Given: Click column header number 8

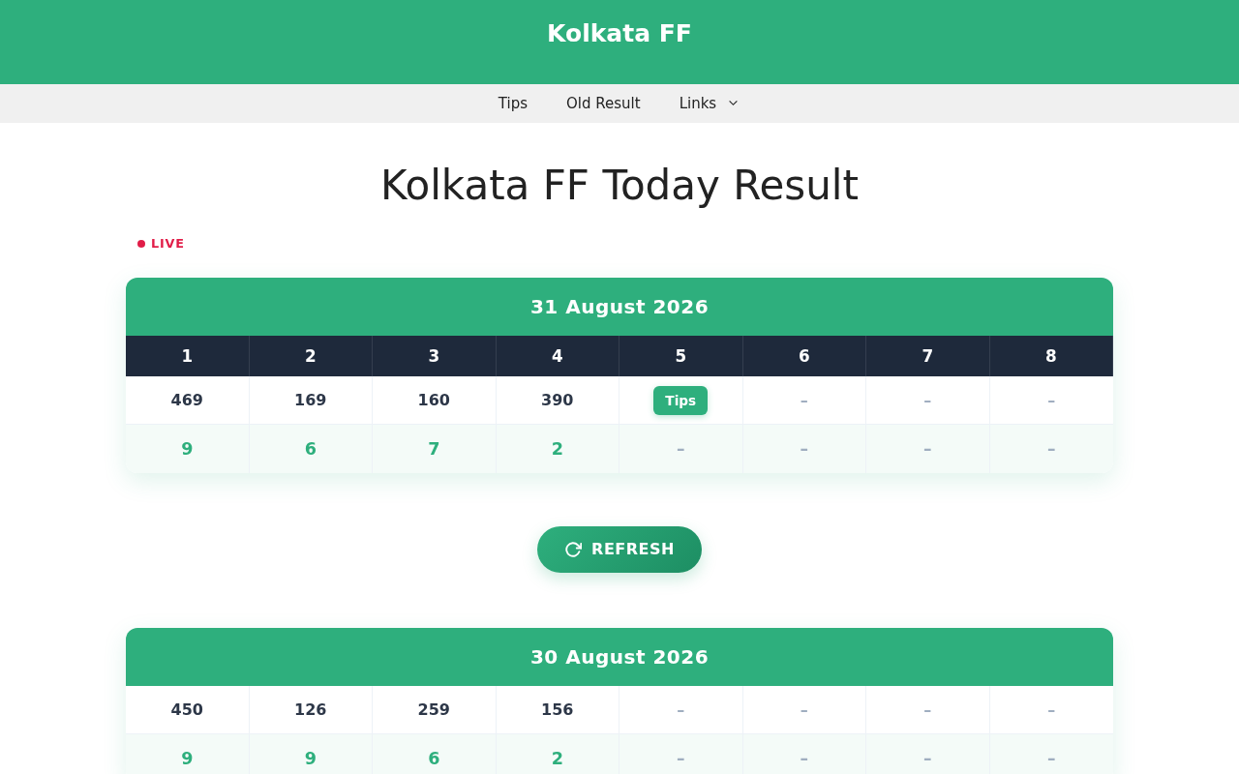Looking at the screenshot, I should [1051, 356].
